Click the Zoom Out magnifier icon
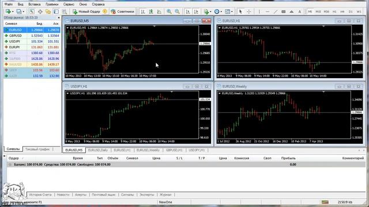The height and width of the screenshot is (207, 369). coord(177,11)
